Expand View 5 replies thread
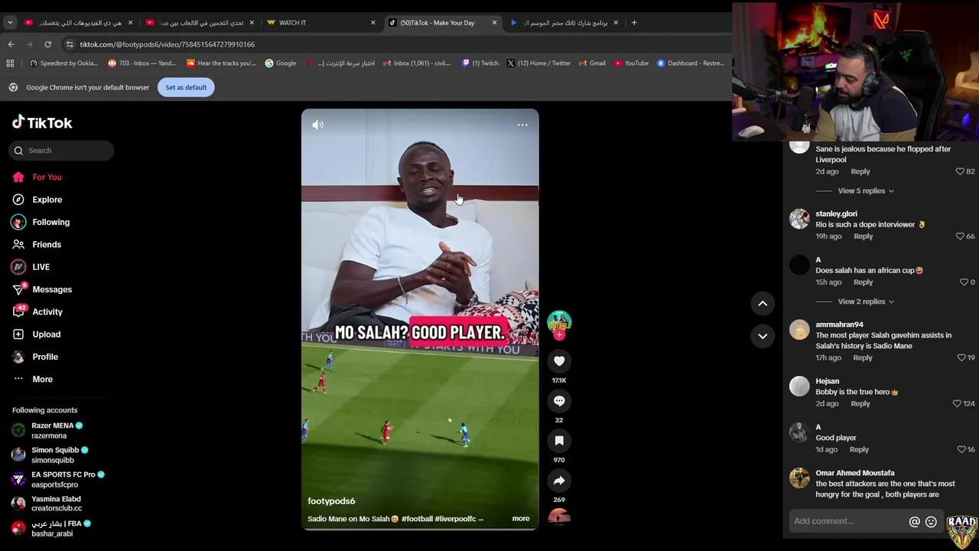 tap(865, 191)
